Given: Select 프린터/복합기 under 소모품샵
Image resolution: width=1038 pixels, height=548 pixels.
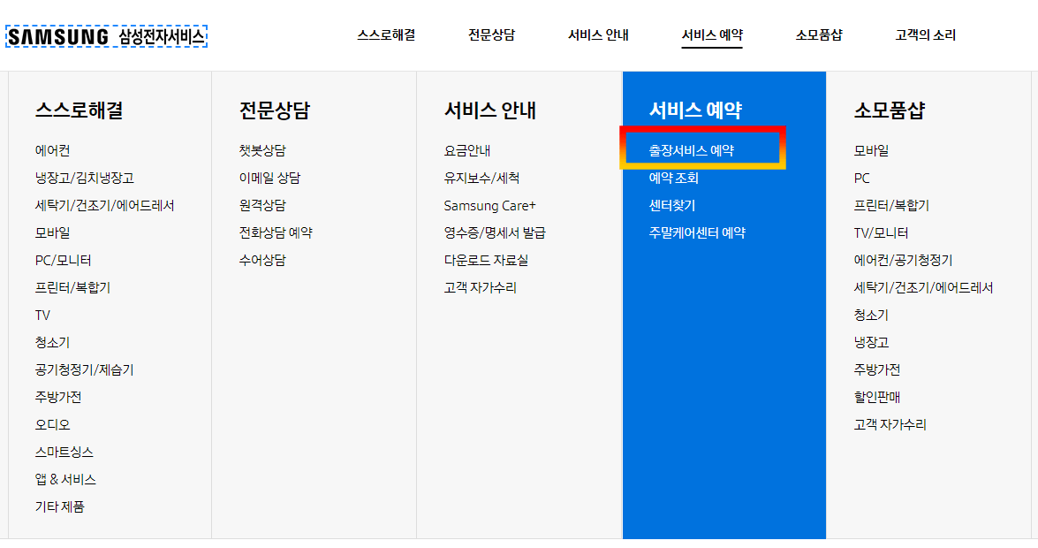Looking at the screenshot, I should (x=891, y=205).
